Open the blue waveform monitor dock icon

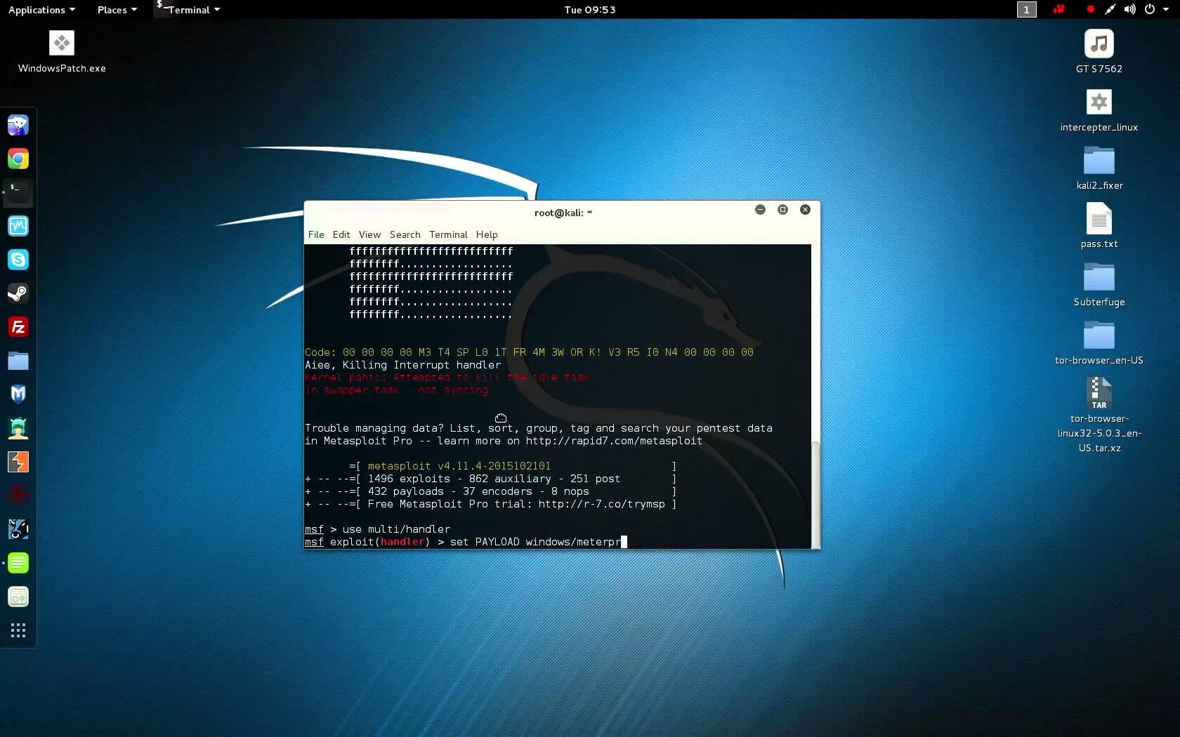[18, 226]
